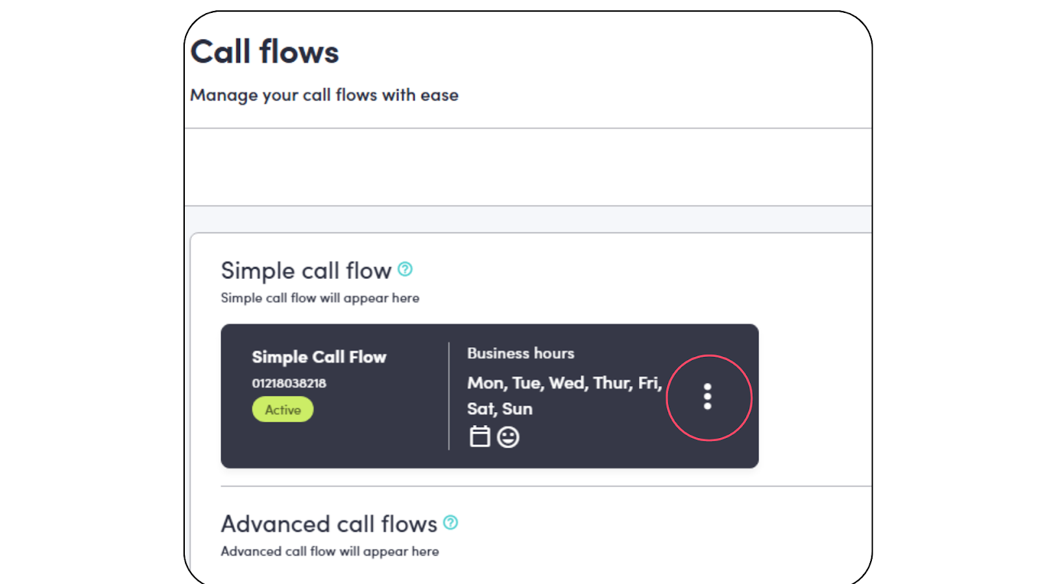Click the vertical divider inside the dark card
Screen dimensions: 1038x584
click(x=449, y=396)
